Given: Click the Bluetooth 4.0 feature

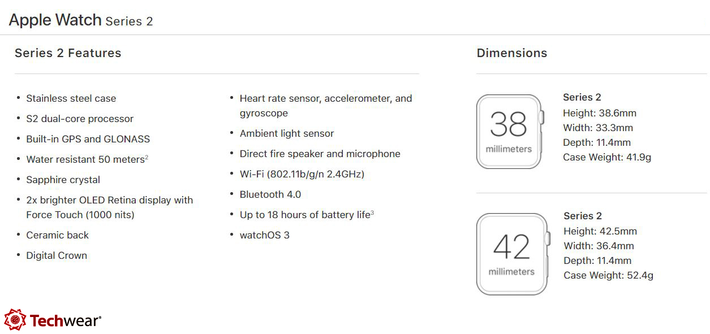Looking at the screenshot, I should 270,194.
